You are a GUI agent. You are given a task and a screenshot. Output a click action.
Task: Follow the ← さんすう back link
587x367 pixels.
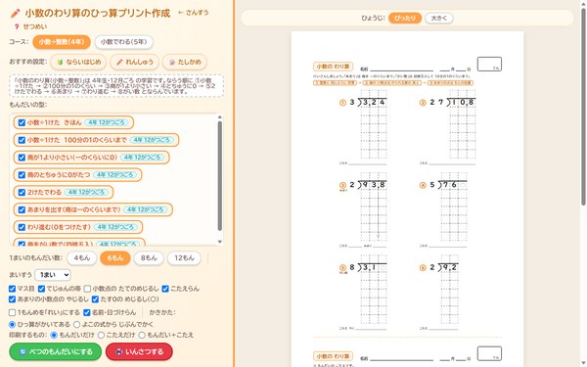tap(193, 13)
